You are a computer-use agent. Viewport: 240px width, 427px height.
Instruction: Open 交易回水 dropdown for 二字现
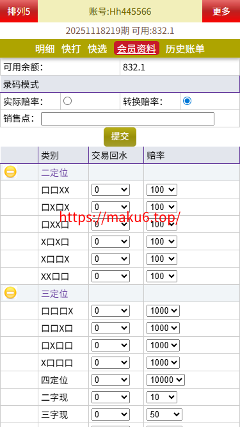click(111, 398)
